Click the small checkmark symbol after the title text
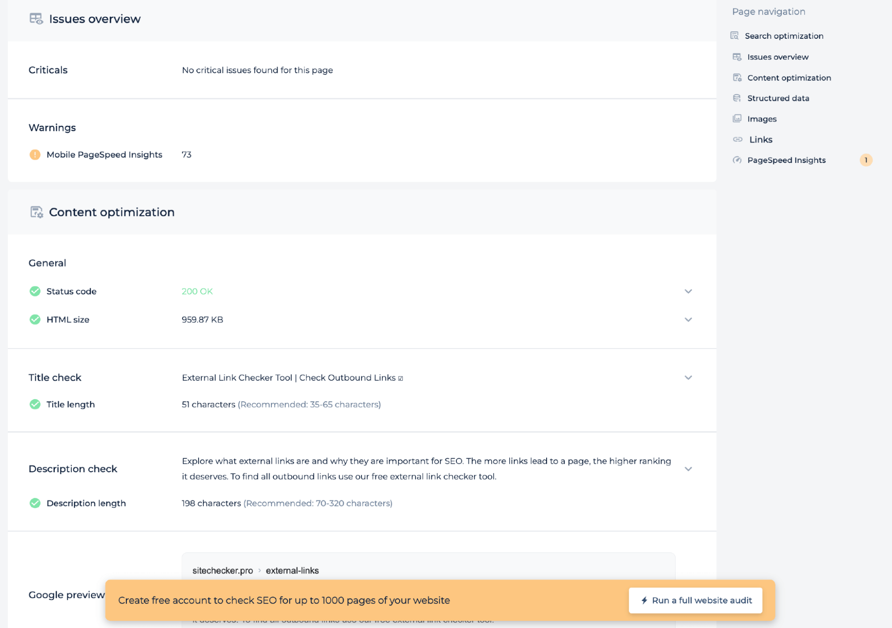Screen dimensions: 892x628 [401, 378]
